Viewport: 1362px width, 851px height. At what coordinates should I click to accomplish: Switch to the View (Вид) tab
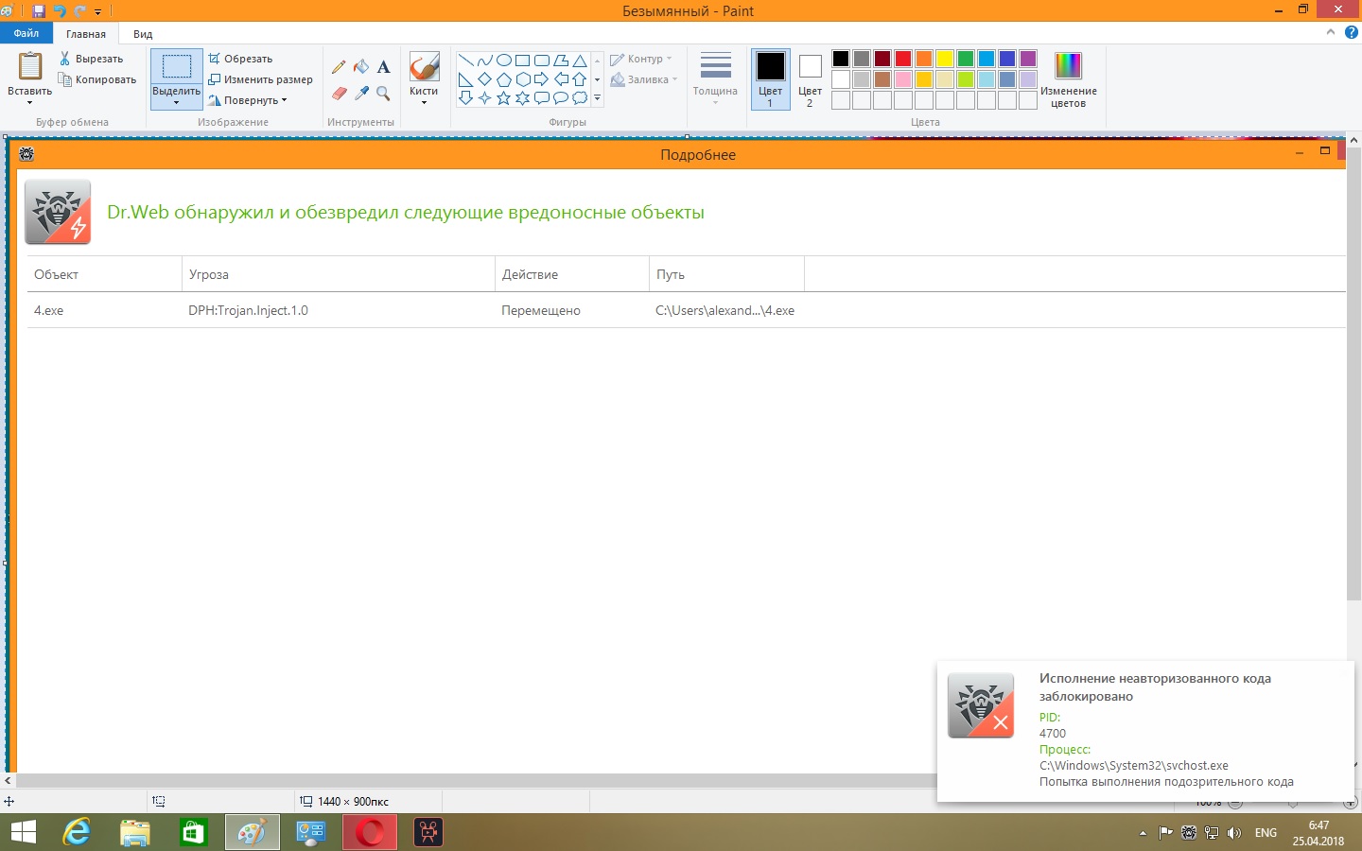[143, 34]
